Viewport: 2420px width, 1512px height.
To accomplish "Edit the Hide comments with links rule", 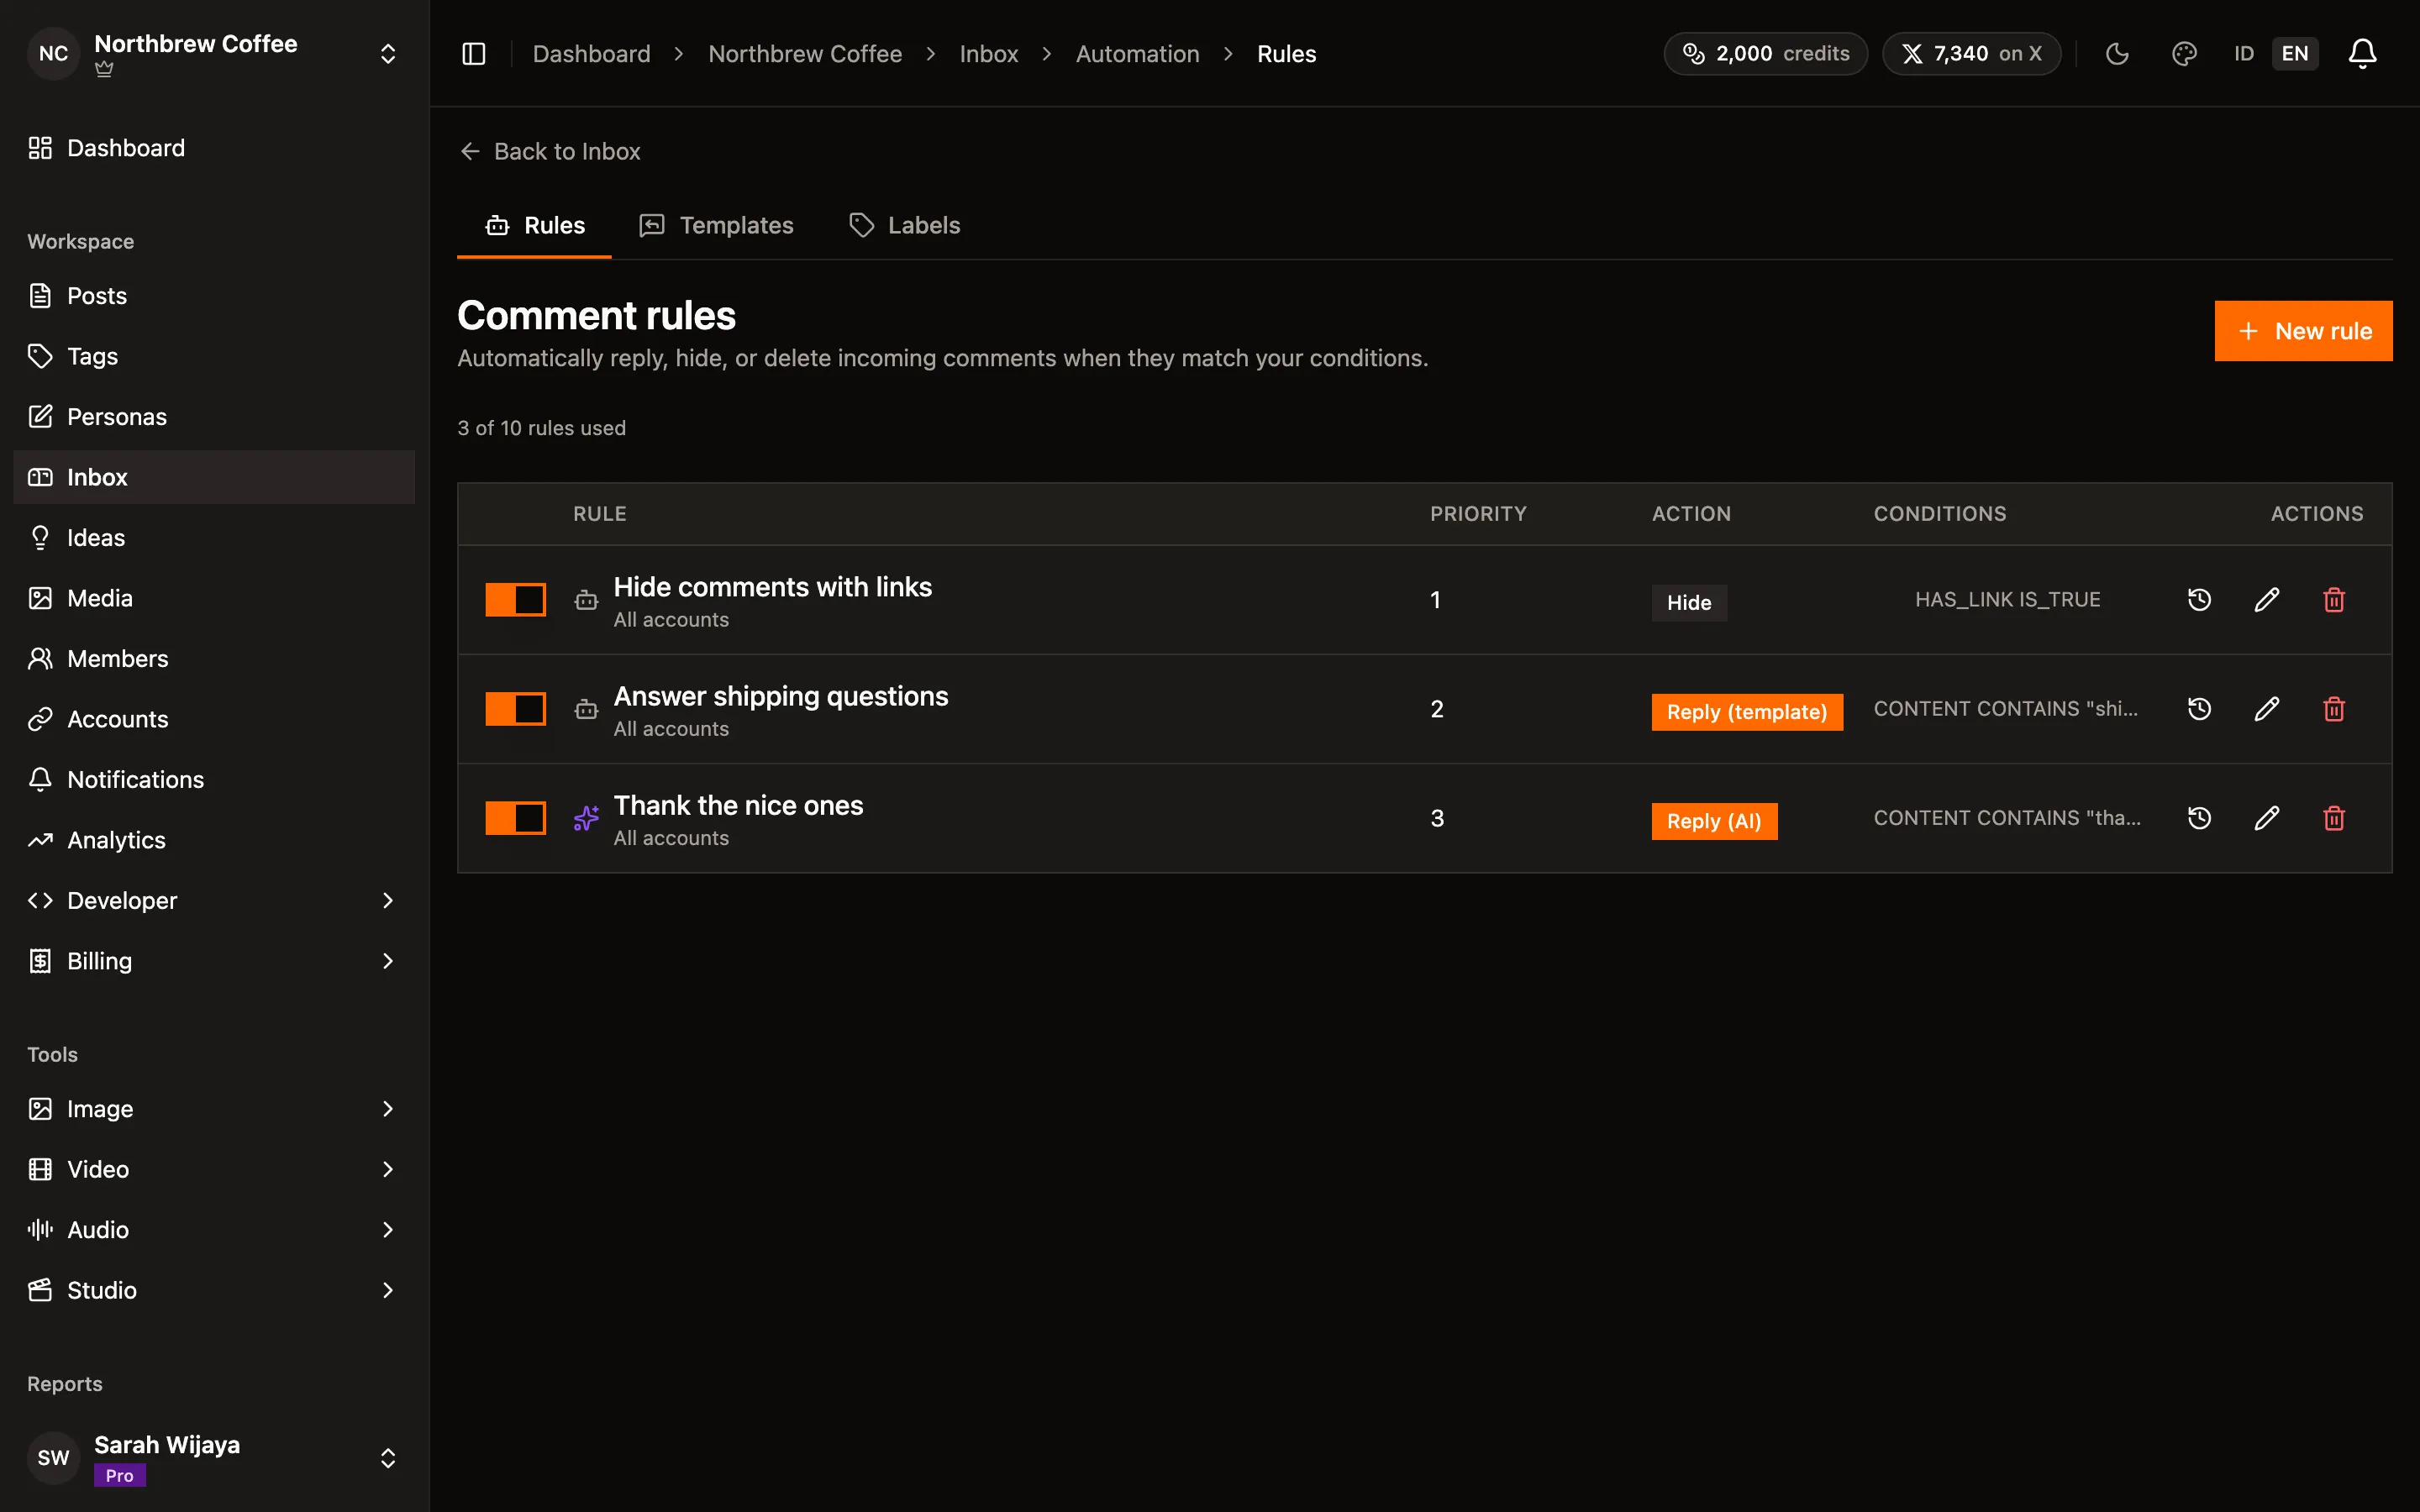I will coord(2267,600).
